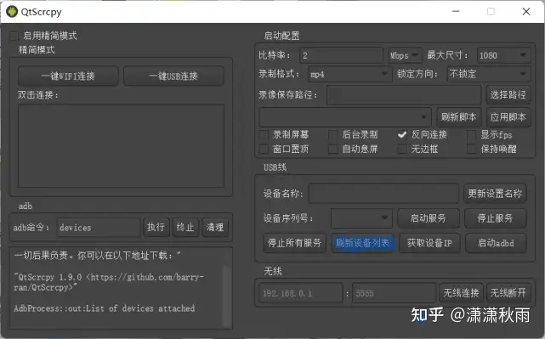Focus the wireless IP 192.168.0.1 field
Viewport: 545px width, 339px height.
[x=301, y=293]
